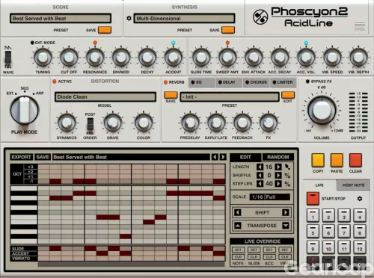This screenshot has width=374, height=278.
Task: Switch to the EDIT tab
Action: point(245,157)
